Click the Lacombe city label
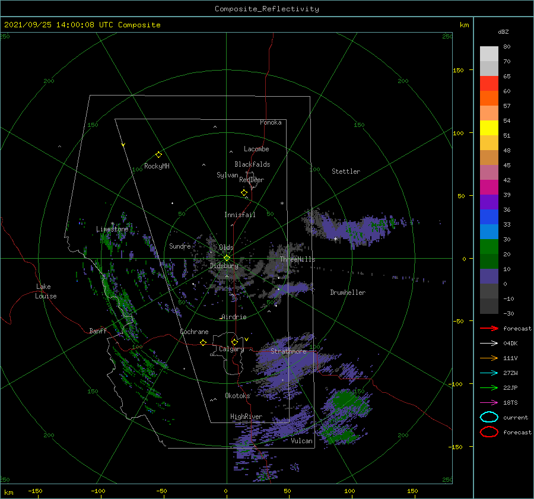The width and height of the screenshot is (534, 499). click(x=256, y=149)
